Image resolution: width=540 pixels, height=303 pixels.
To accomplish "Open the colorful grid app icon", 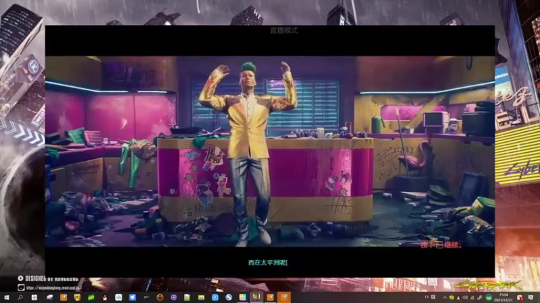I will [242, 298].
